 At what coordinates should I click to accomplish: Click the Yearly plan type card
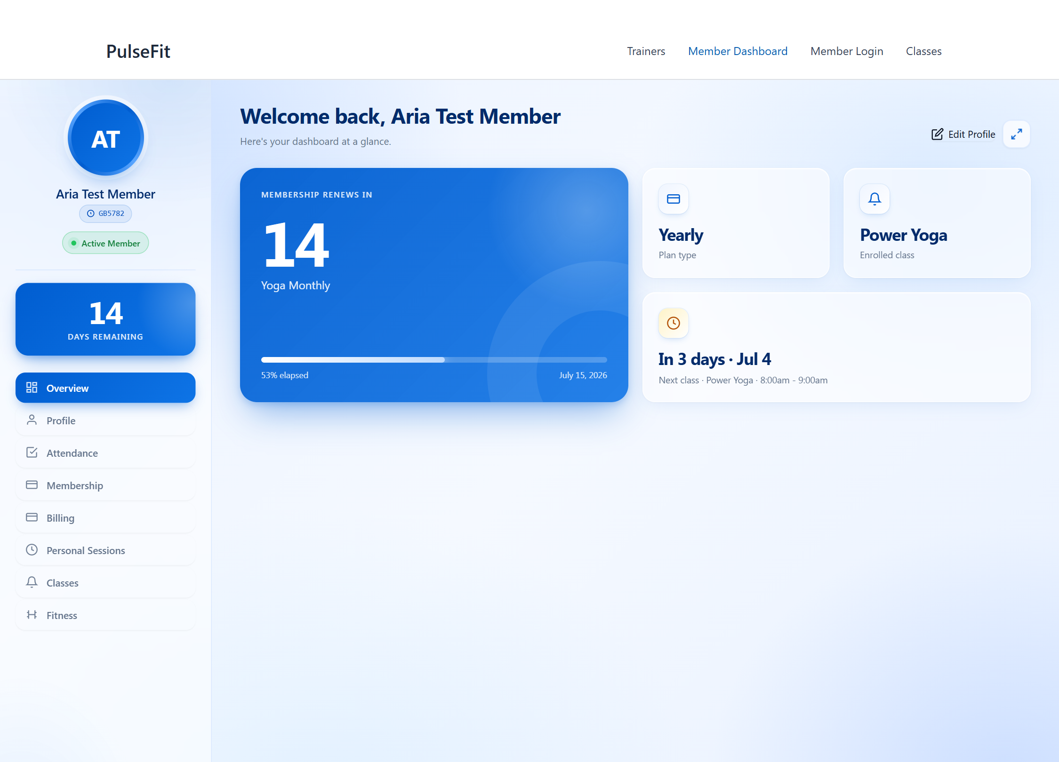point(736,223)
